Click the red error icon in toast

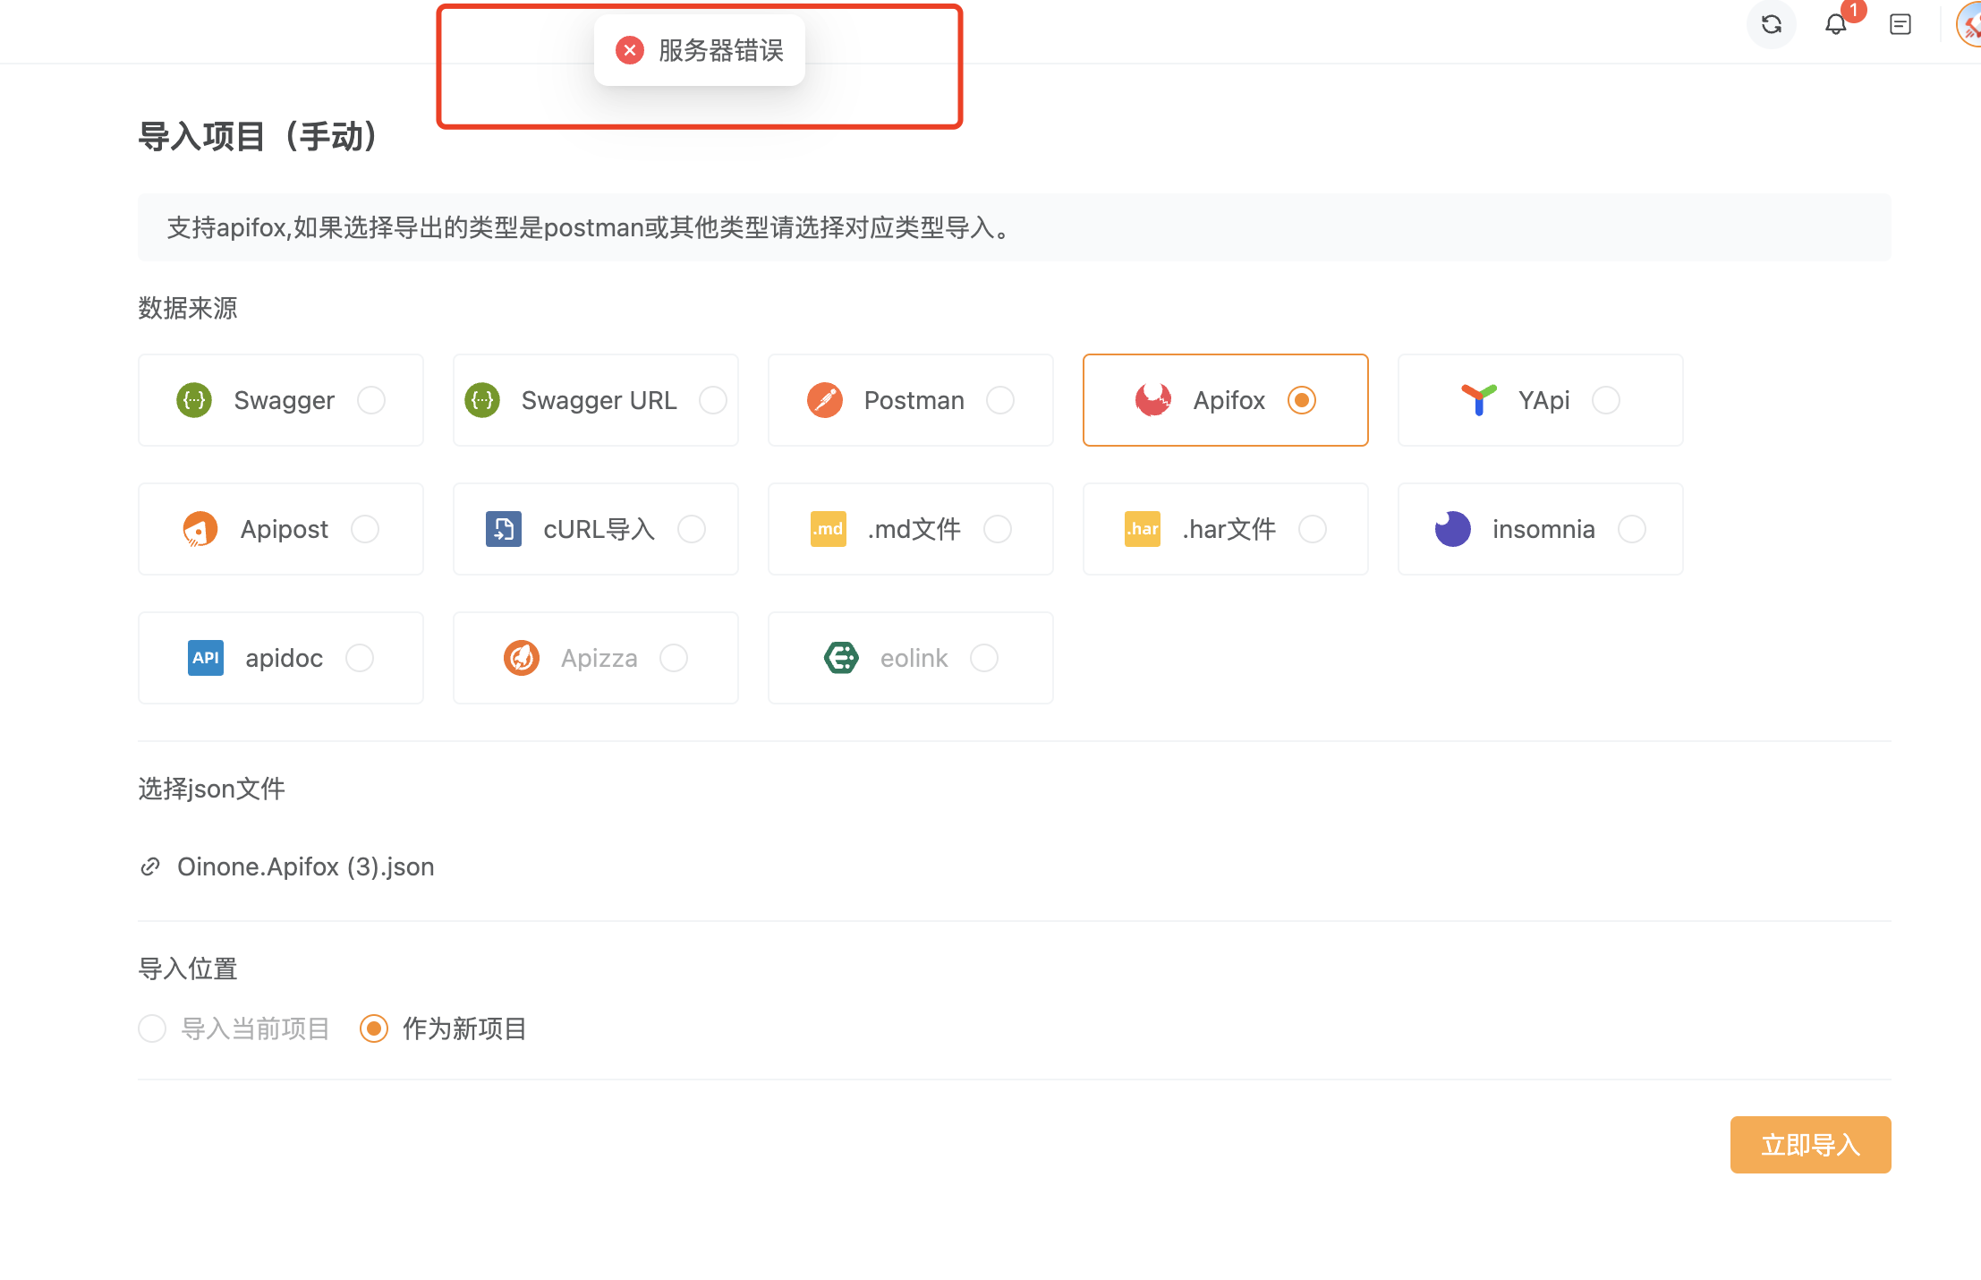[x=630, y=50]
